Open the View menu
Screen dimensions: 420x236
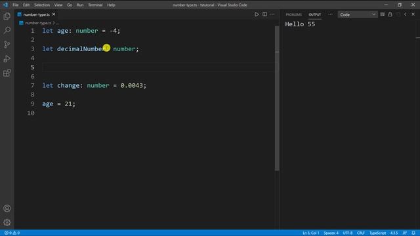pyautogui.click(x=58, y=5)
